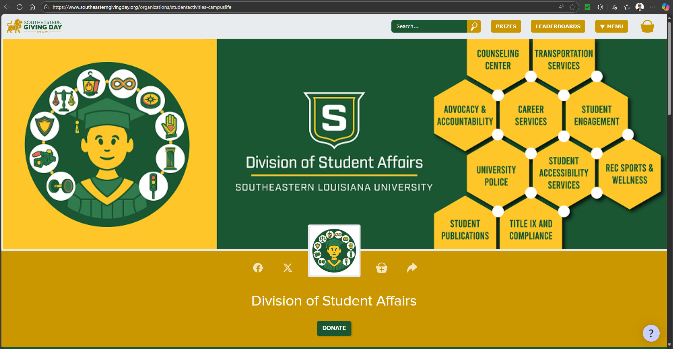Screen dimensions: 673x349
Task: Open browser profile avatar
Action: (640, 7)
